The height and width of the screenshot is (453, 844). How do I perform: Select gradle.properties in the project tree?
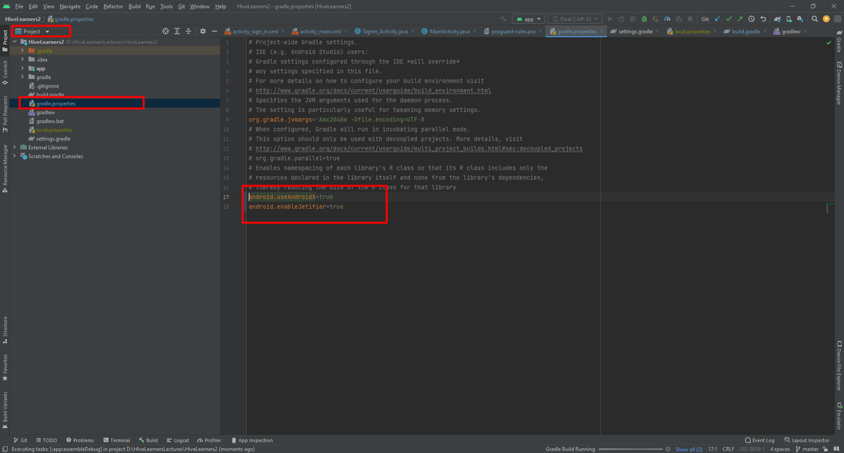click(56, 104)
